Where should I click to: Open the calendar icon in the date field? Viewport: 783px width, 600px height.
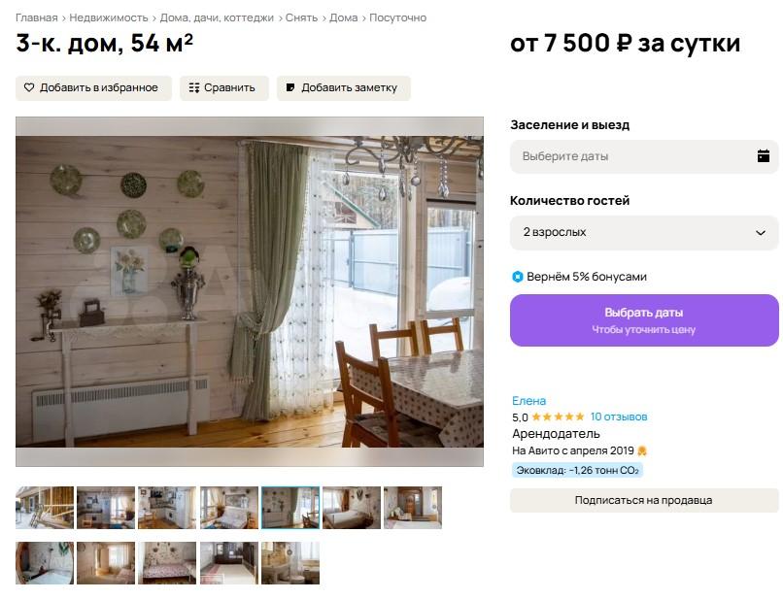[763, 156]
